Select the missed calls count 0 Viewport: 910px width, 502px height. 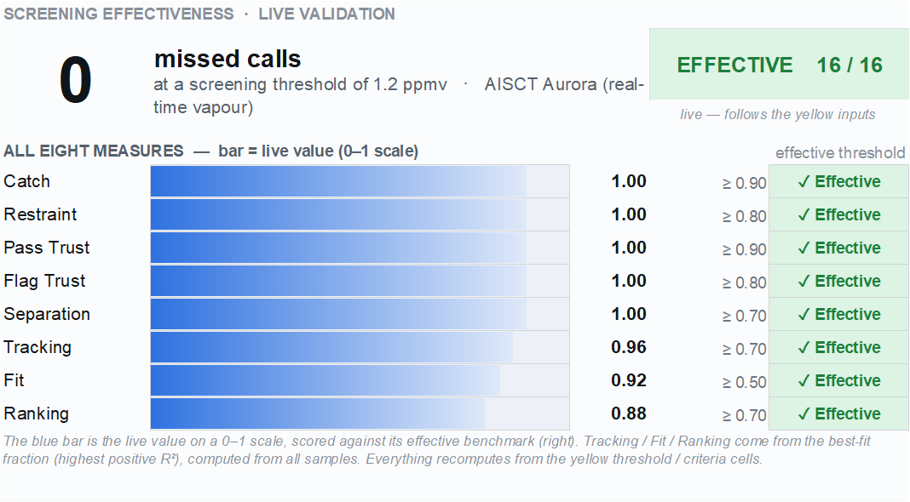(76, 80)
